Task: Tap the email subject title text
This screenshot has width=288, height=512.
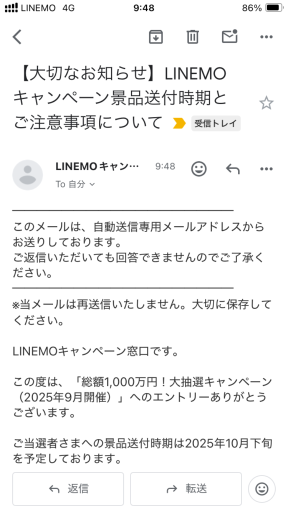Action: pos(119,98)
